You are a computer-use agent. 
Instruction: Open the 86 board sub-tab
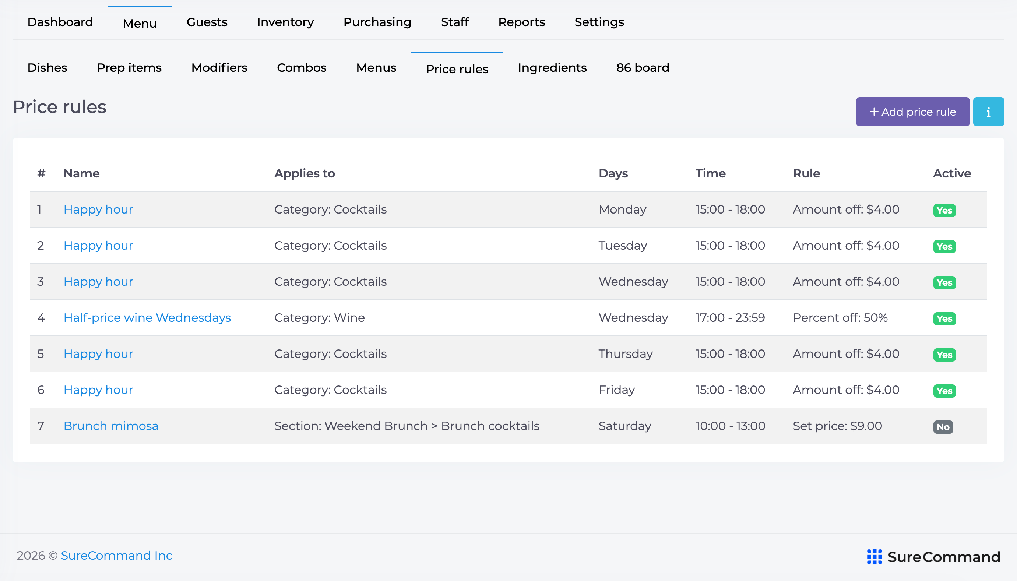coord(643,68)
